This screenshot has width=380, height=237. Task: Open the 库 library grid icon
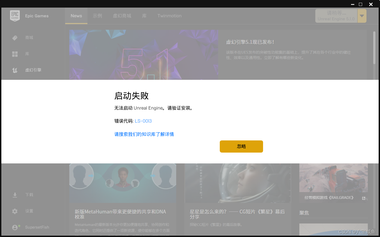15,54
